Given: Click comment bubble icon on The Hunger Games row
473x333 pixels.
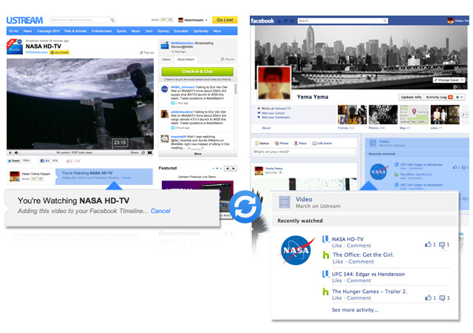Looking at the screenshot, I should click(442, 298).
